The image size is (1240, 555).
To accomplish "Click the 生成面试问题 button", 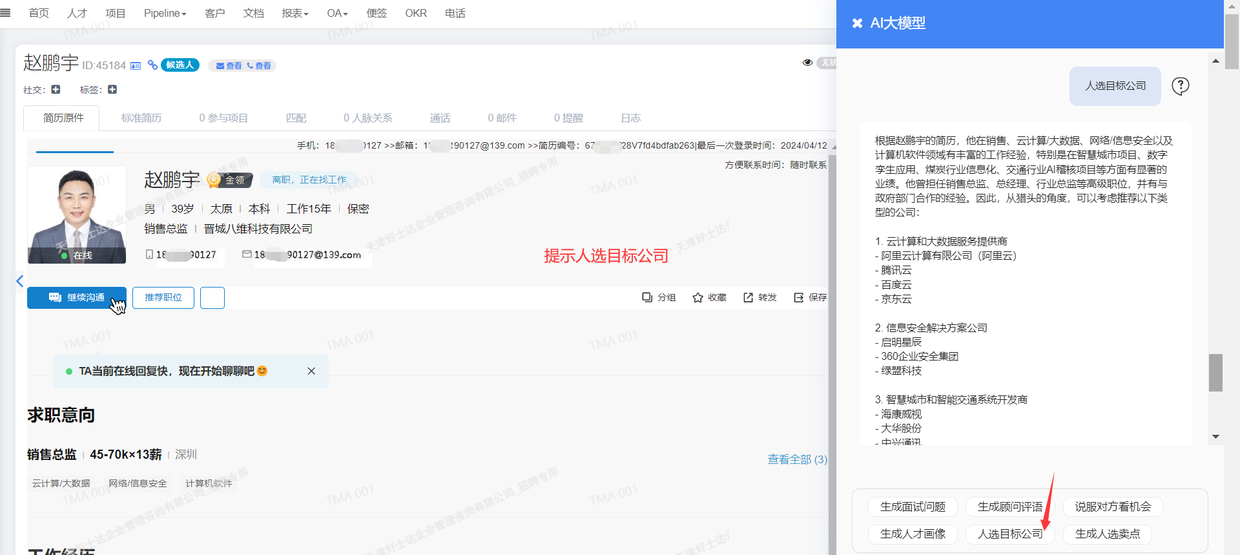I will pos(912,507).
